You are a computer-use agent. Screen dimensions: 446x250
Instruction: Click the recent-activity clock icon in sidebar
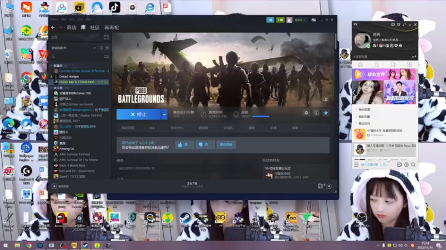click(x=101, y=48)
